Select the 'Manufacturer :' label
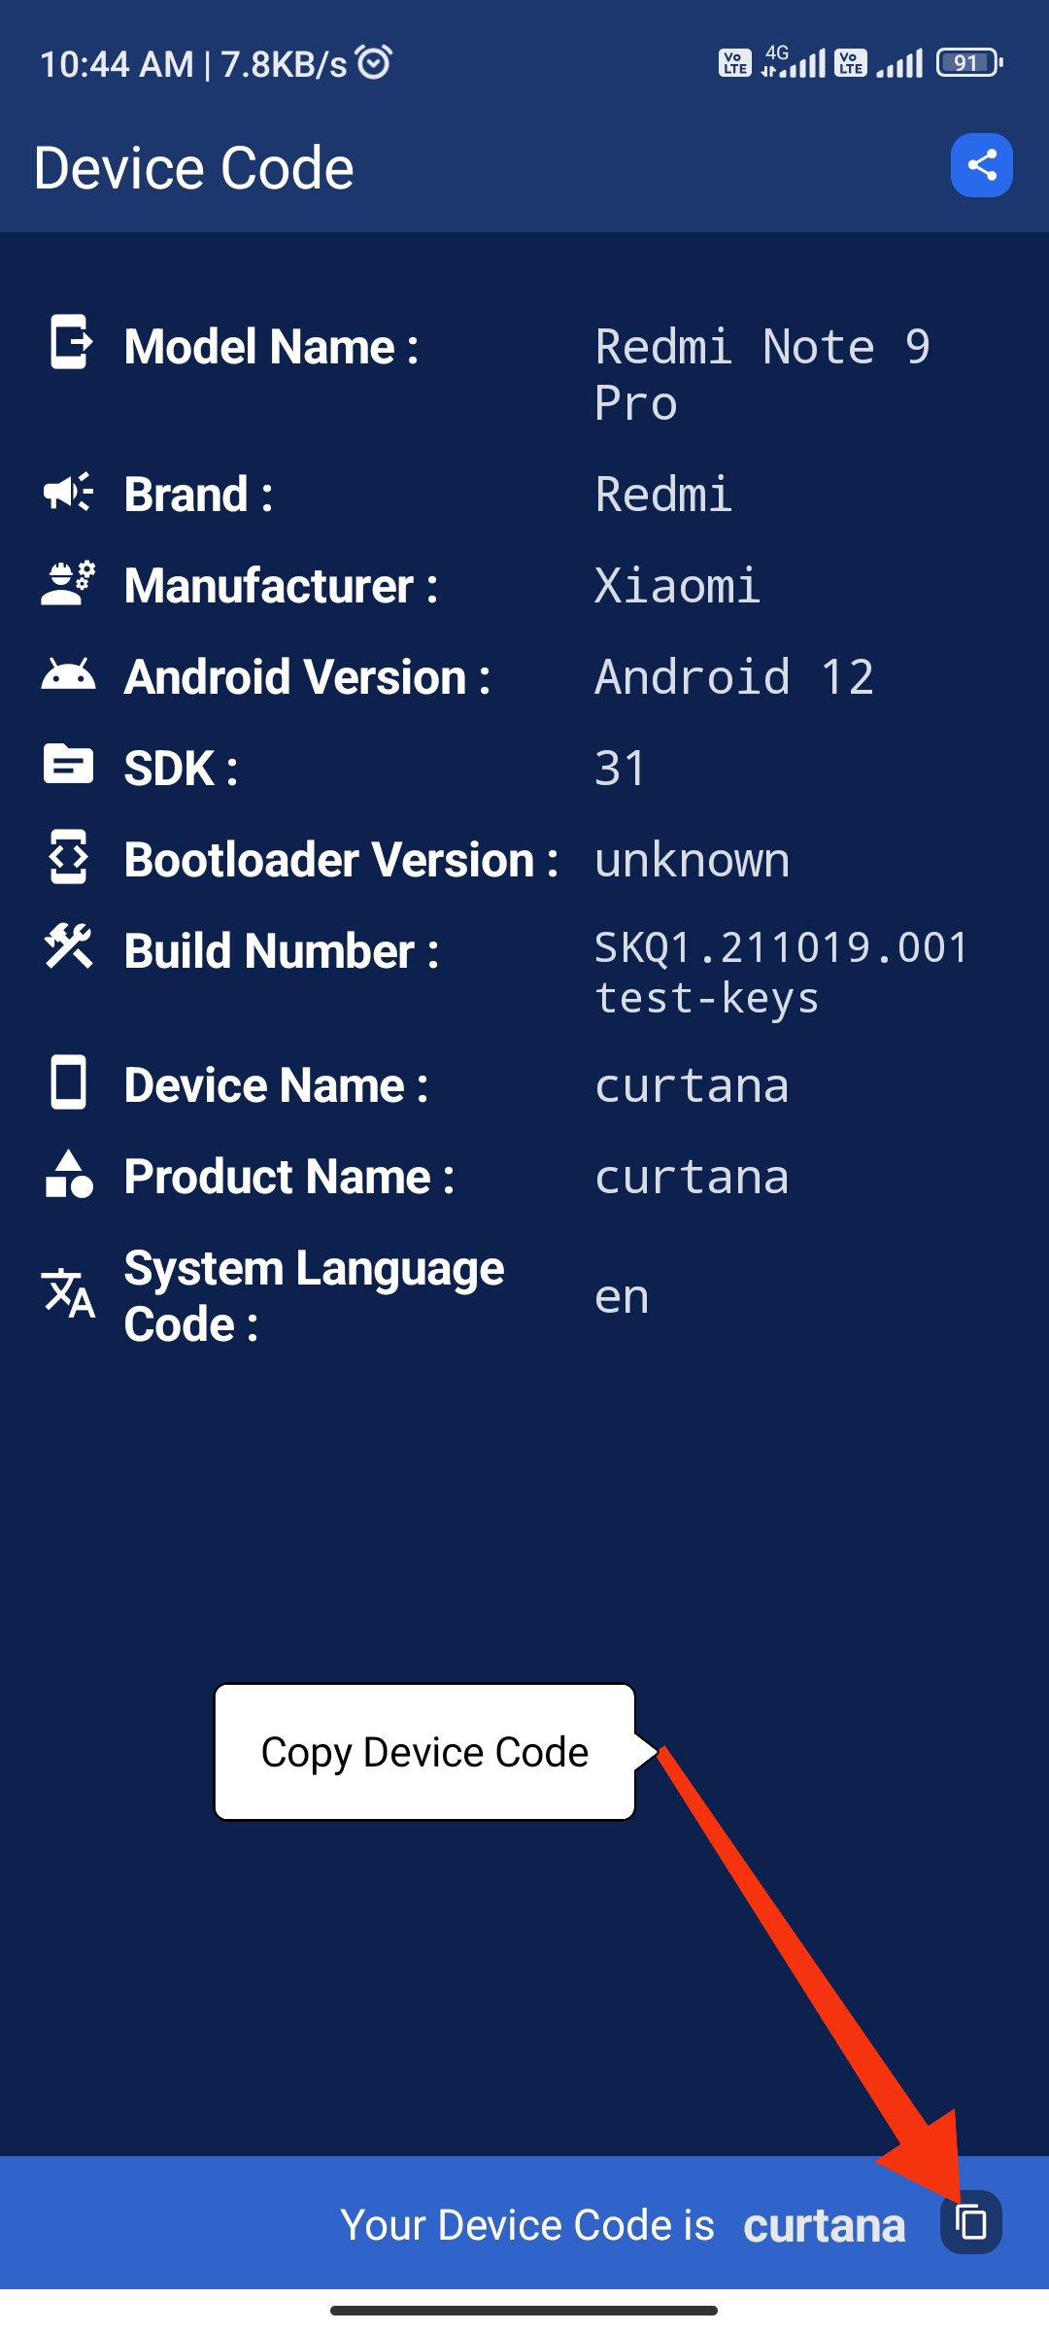This screenshot has width=1049, height=2332. click(x=282, y=585)
